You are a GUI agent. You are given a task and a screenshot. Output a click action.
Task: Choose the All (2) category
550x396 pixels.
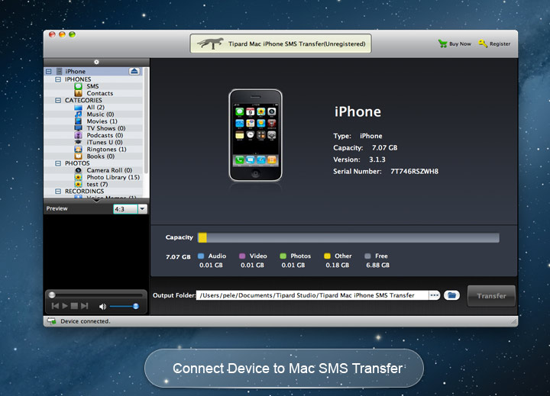[95, 108]
